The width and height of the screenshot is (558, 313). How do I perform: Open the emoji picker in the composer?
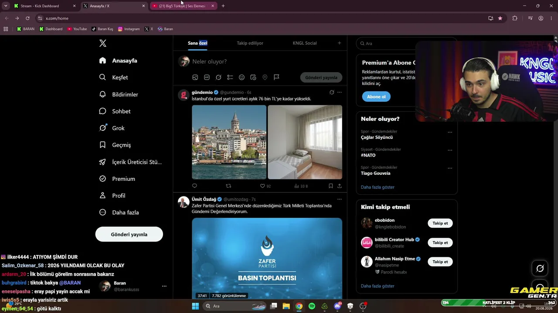(x=242, y=77)
